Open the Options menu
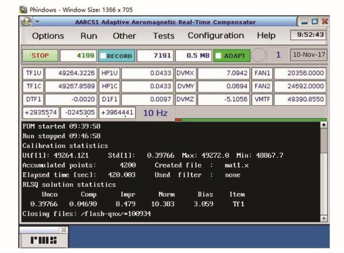 pos(48,36)
